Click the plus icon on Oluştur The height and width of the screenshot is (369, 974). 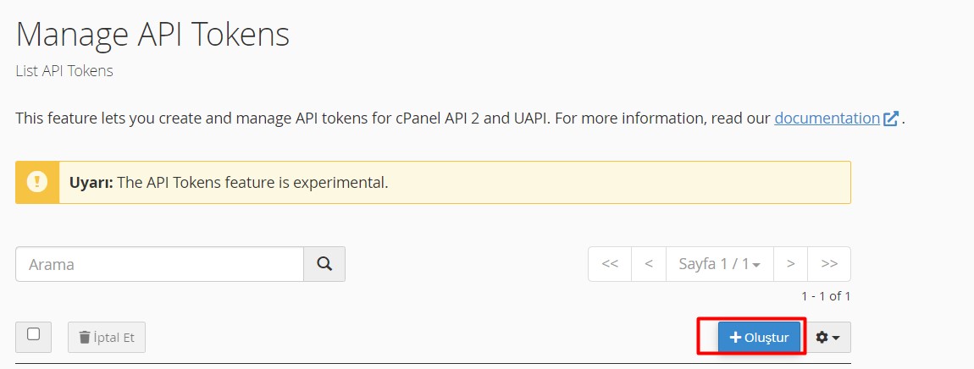pos(735,337)
